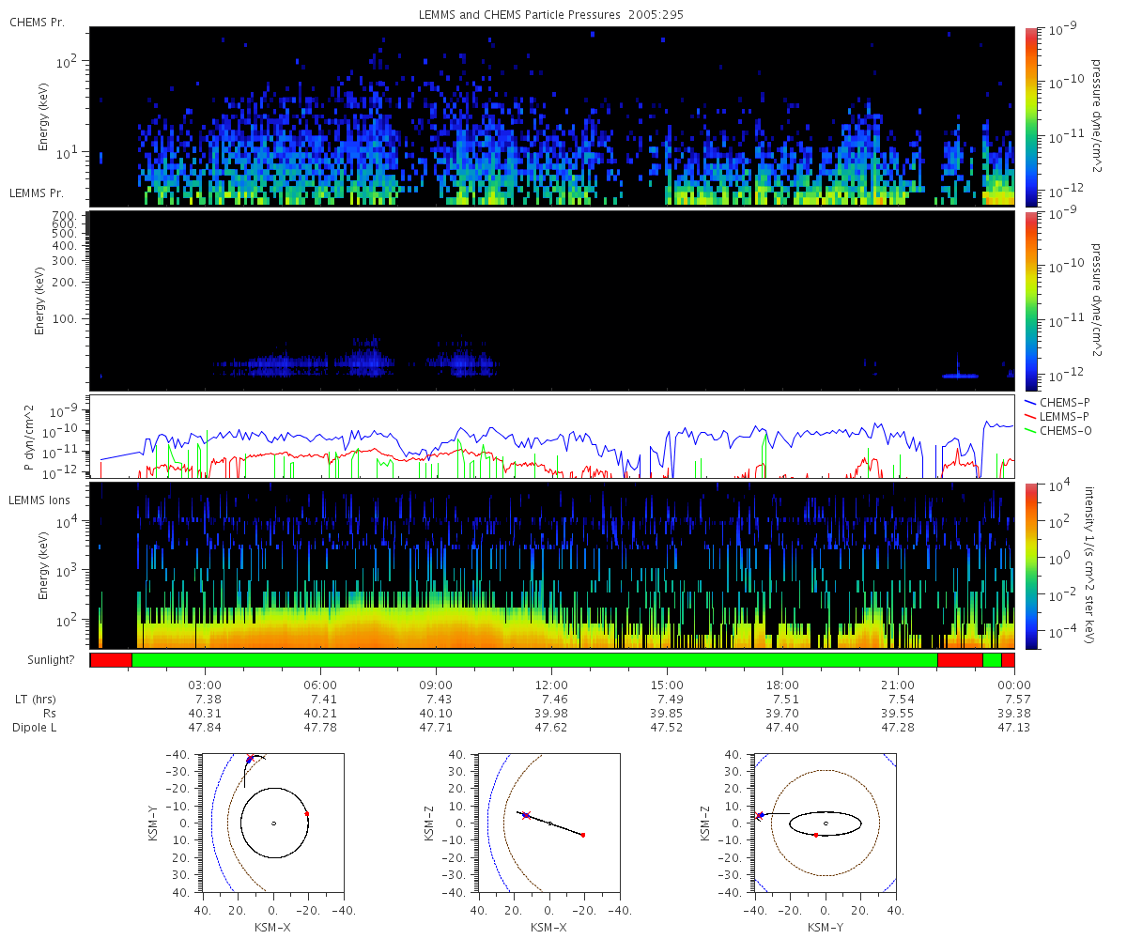
Task: Click the 21:00 time axis label
Action: coord(899,685)
